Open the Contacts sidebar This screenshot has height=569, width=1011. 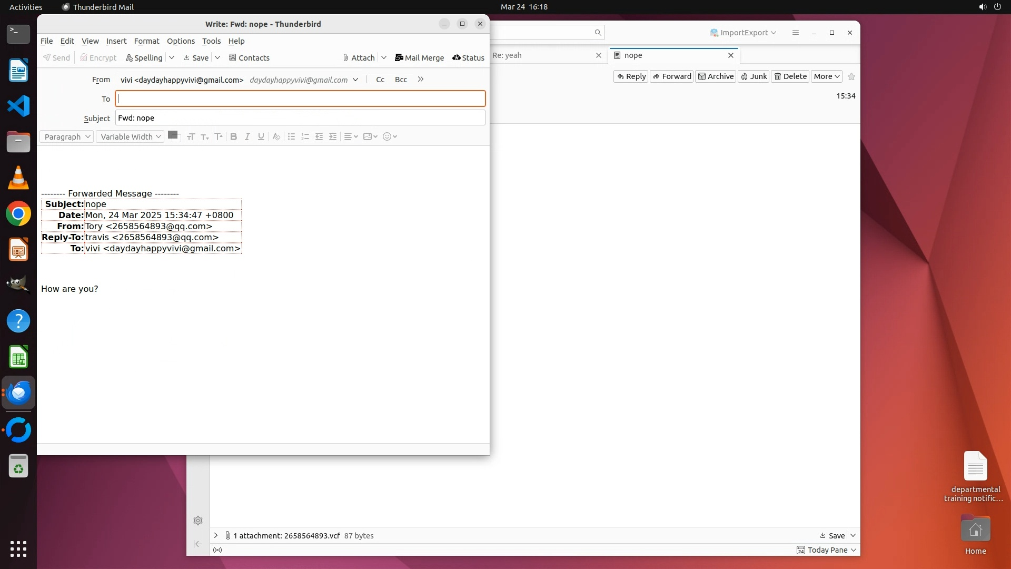(249, 58)
